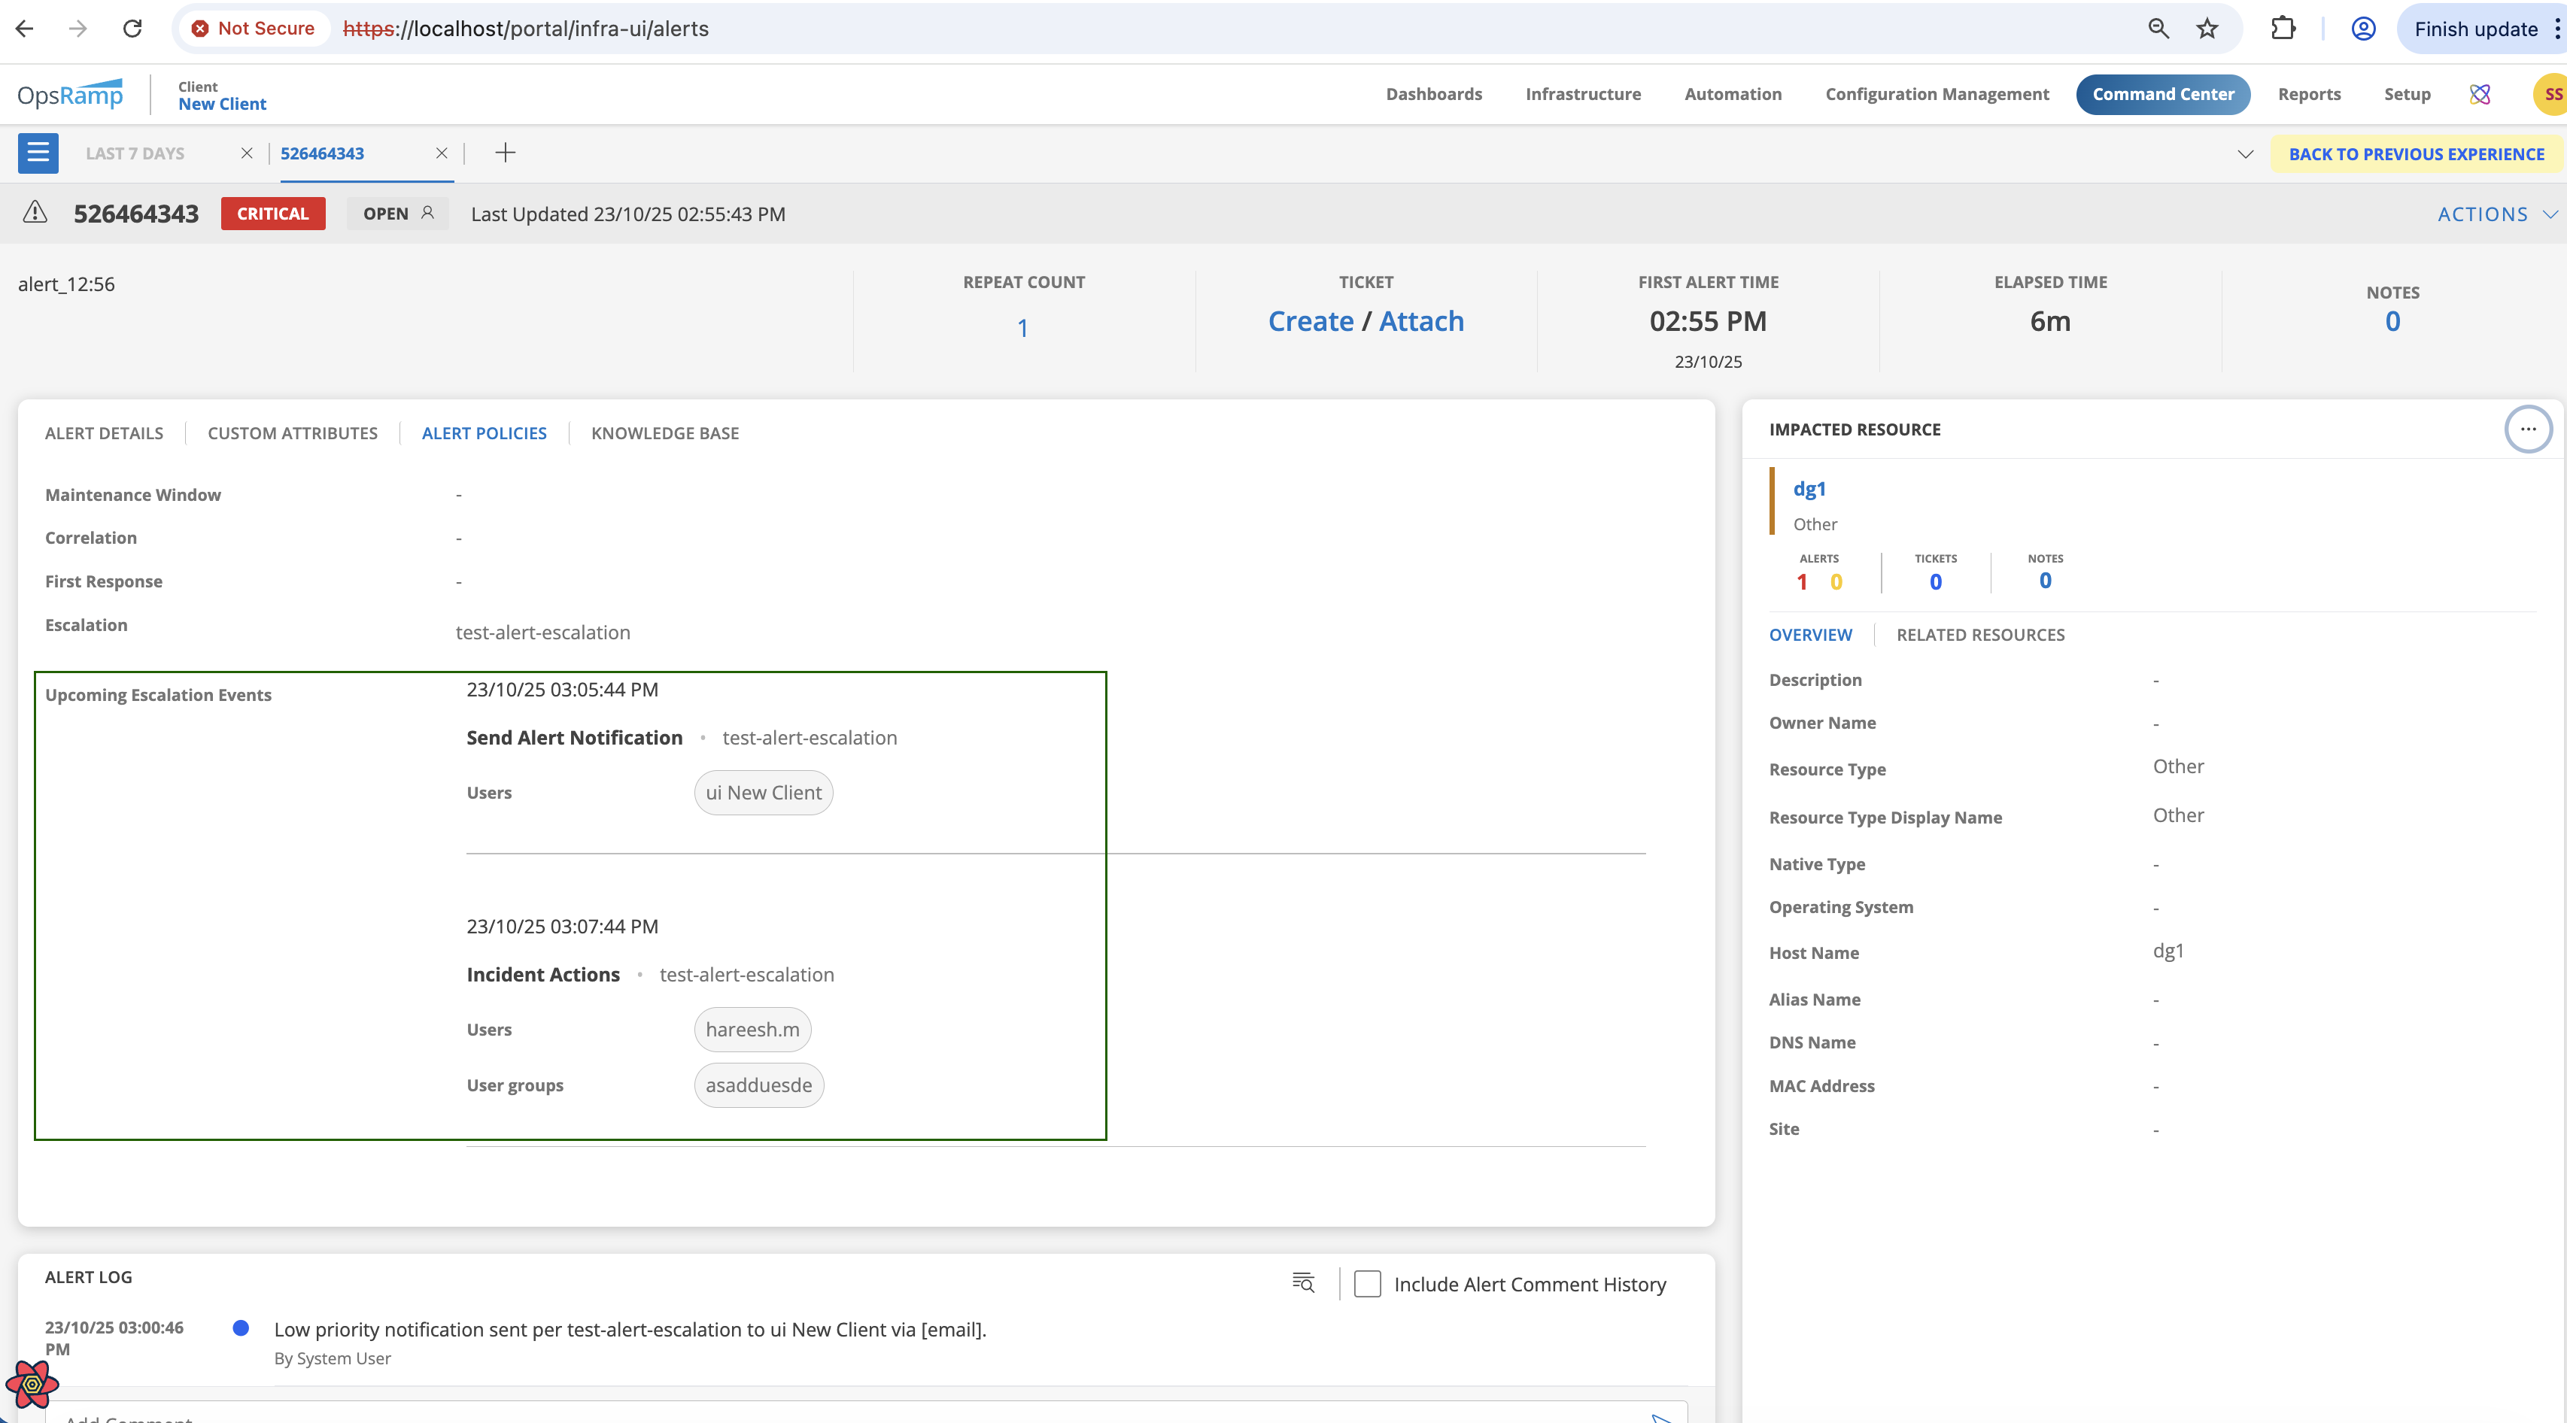Open the Knowledge Base tab

pyautogui.click(x=664, y=433)
